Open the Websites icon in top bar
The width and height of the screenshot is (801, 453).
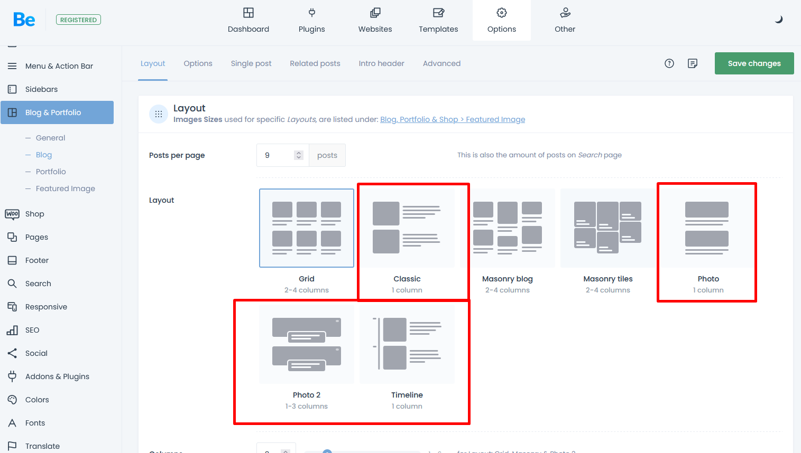tap(375, 13)
